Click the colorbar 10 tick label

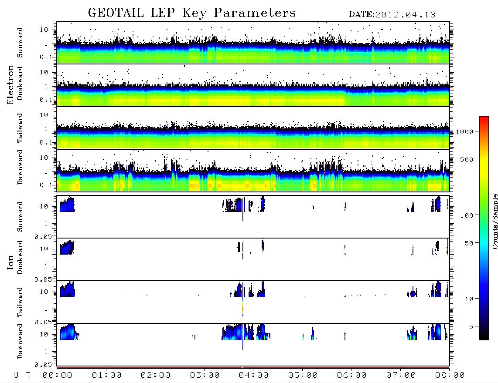pos(469,299)
